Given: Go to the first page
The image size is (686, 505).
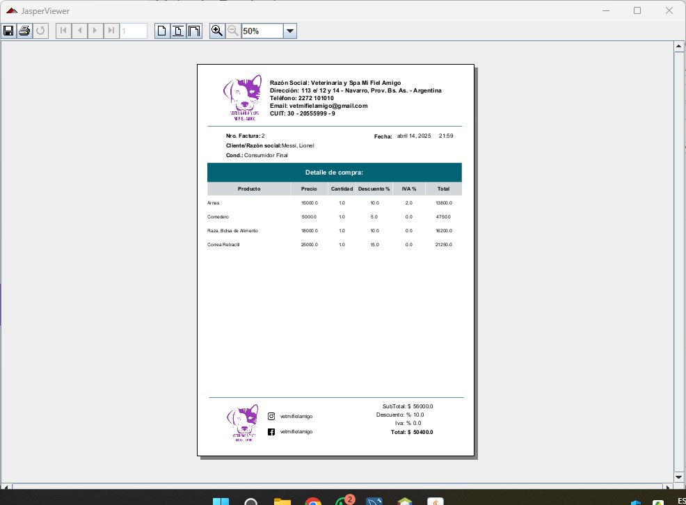Looking at the screenshot, I should tap(64, 31).
